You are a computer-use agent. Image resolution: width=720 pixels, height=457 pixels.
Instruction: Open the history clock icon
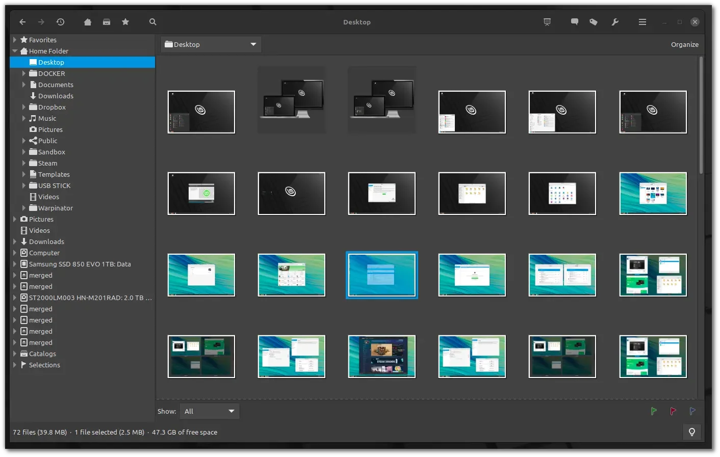[x=60, y=22]
